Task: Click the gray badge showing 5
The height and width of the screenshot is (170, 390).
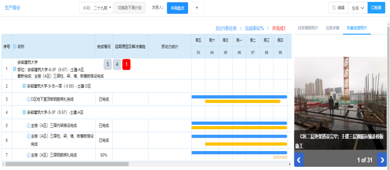Action: click(108, 65)
